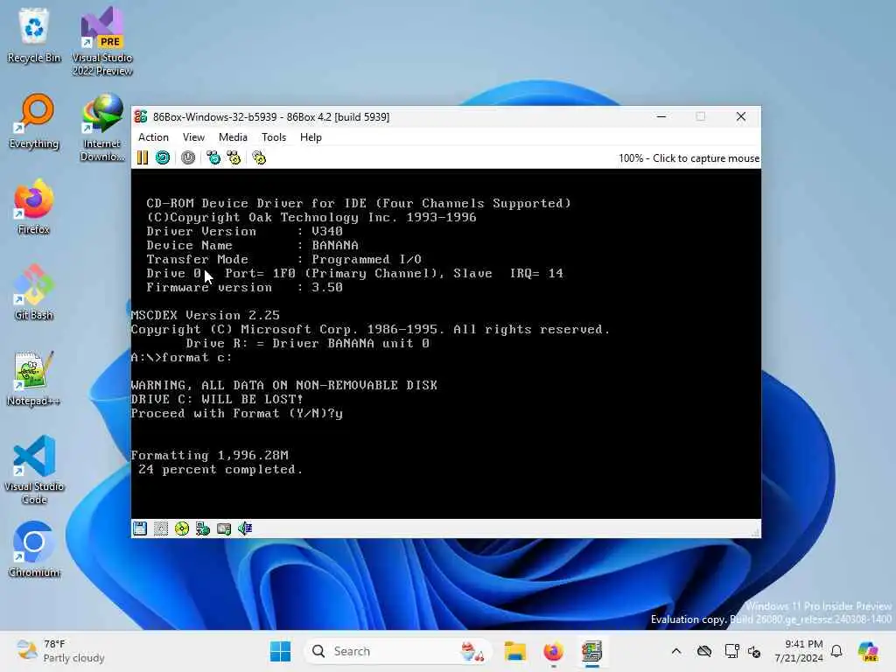Click the ACPI power shutdown icon
The image size is (896, 672).
coord(188,157)
